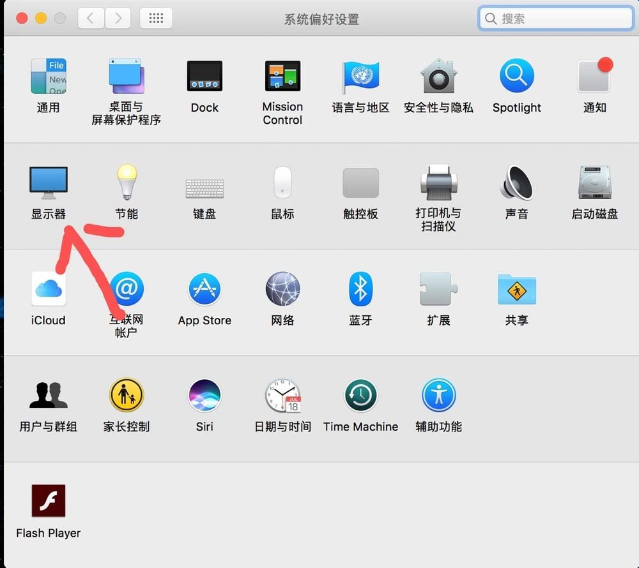The image size is (639, 568).
Task: Click the back navigation arrow
Action: (91, 18)
